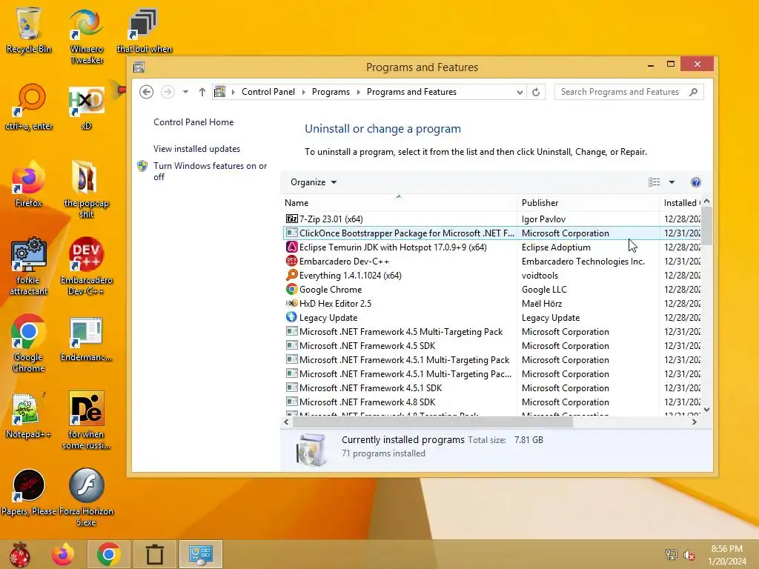The height and width of the screenshot is (569, 759).
Task: Expand the address bar history dropdown
Action: pyautogui.click(x=520, y=92)
